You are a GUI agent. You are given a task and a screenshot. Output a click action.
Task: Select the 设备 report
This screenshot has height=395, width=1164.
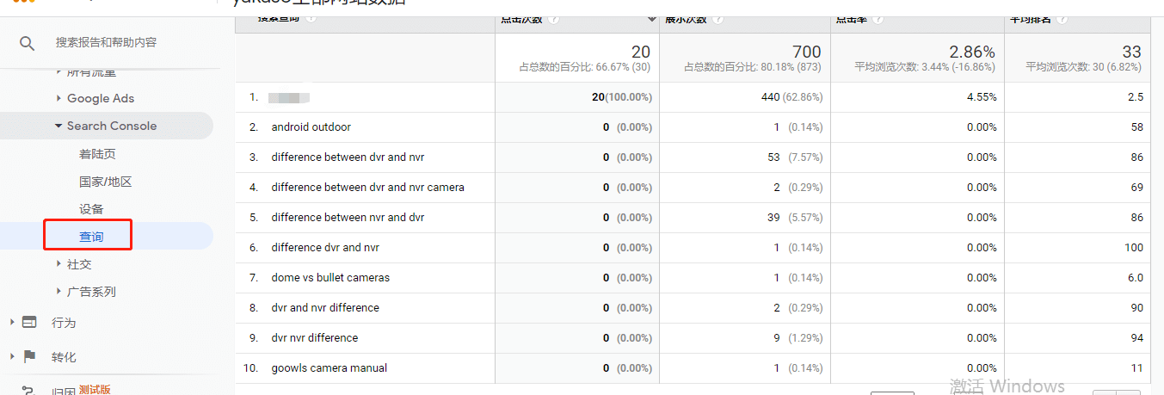pos(91,209)
